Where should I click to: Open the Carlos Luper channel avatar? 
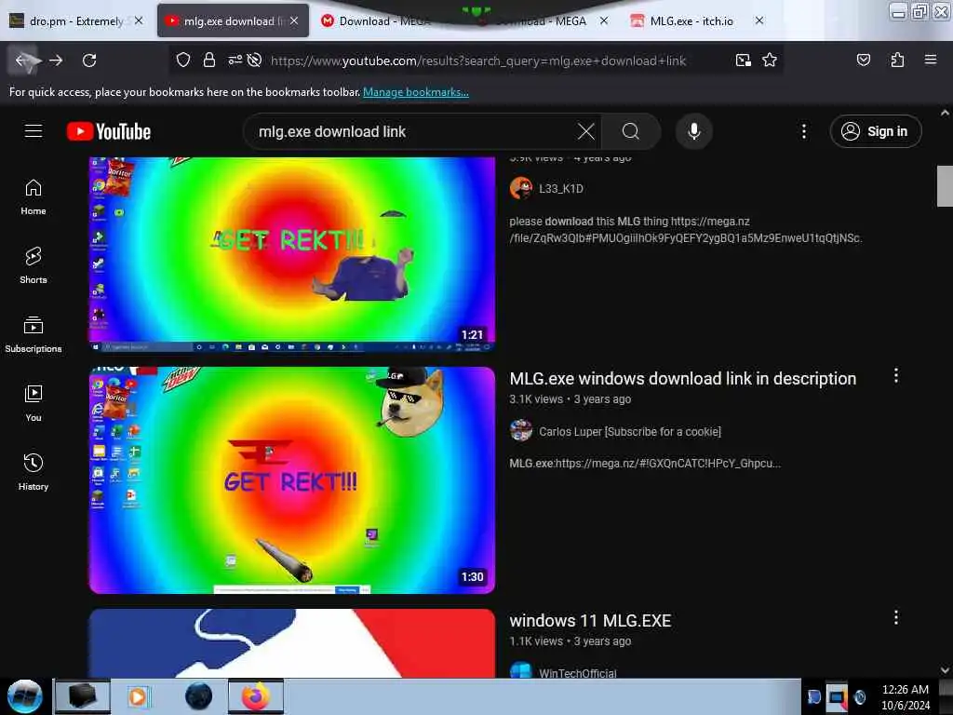tap(521, 431)
